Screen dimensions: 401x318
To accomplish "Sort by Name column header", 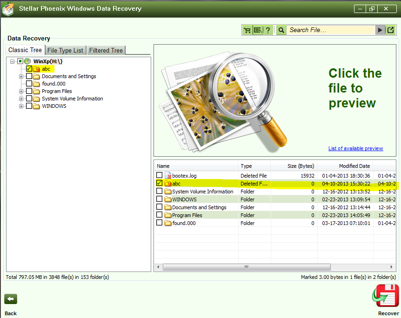I will pos(196,166).
